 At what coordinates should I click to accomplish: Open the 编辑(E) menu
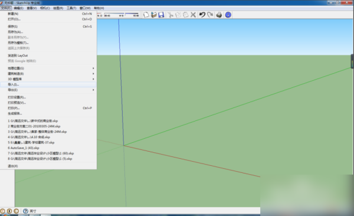[x=18, y=8]
